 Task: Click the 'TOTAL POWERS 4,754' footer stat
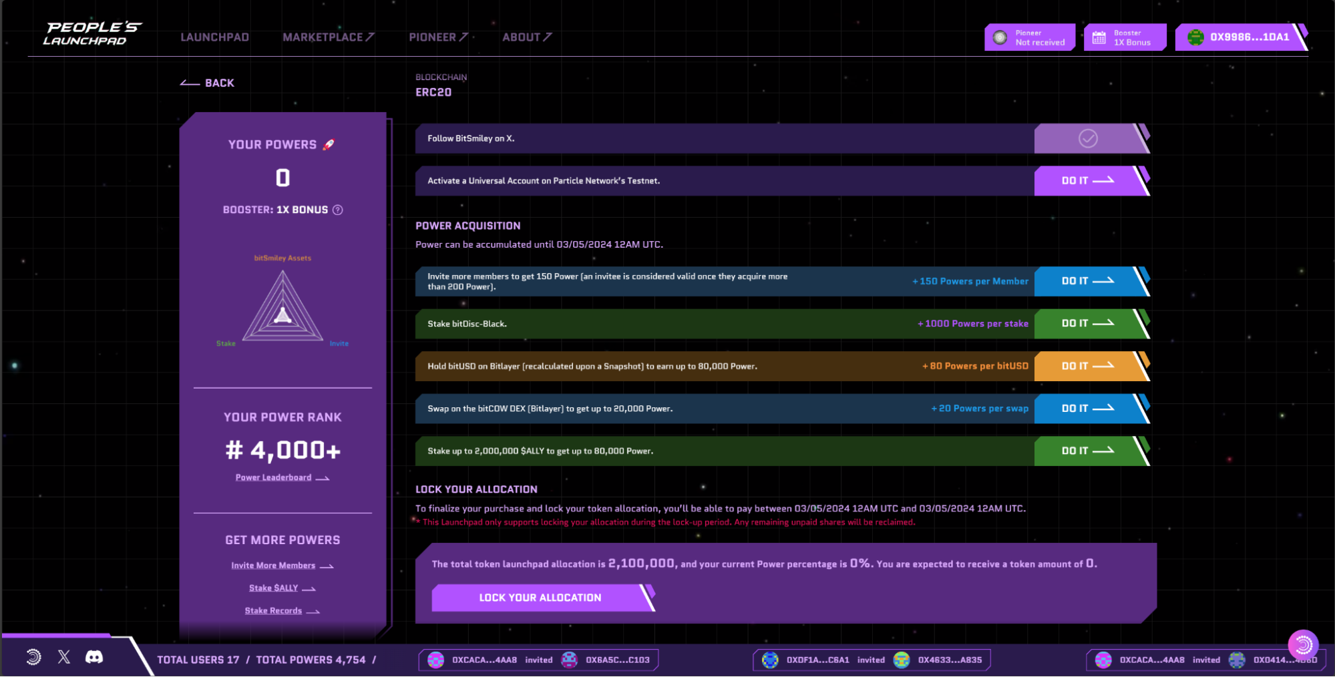pos(311,660)
